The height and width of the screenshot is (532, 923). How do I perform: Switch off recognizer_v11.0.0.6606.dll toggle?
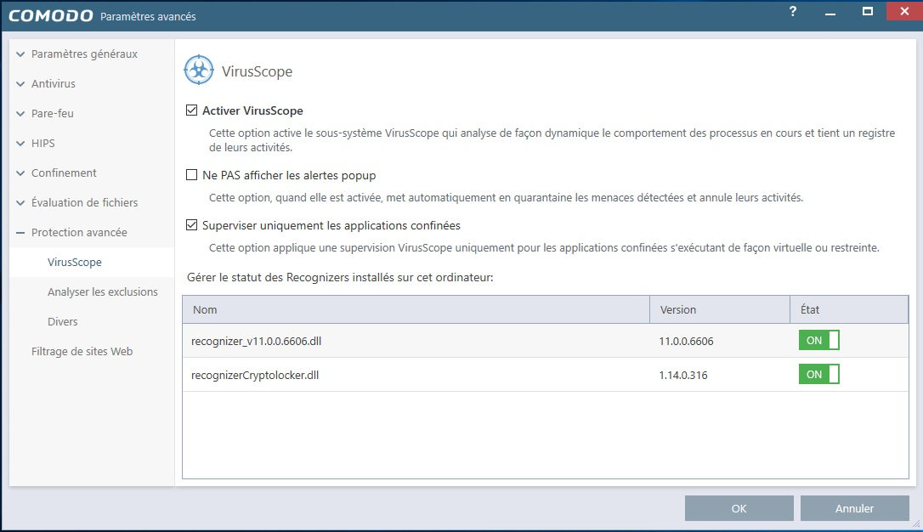pyautogui.click(x=818, y=340)
